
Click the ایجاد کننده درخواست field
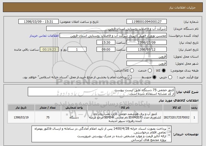tap(113, 36)
